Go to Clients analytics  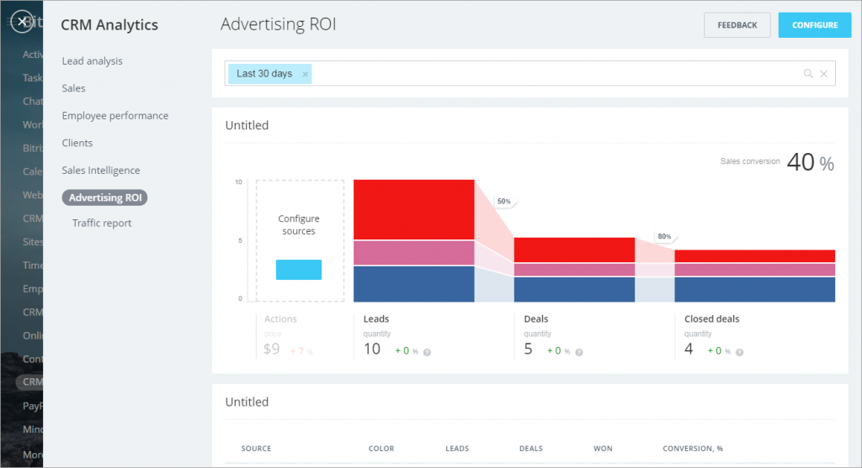77,143
